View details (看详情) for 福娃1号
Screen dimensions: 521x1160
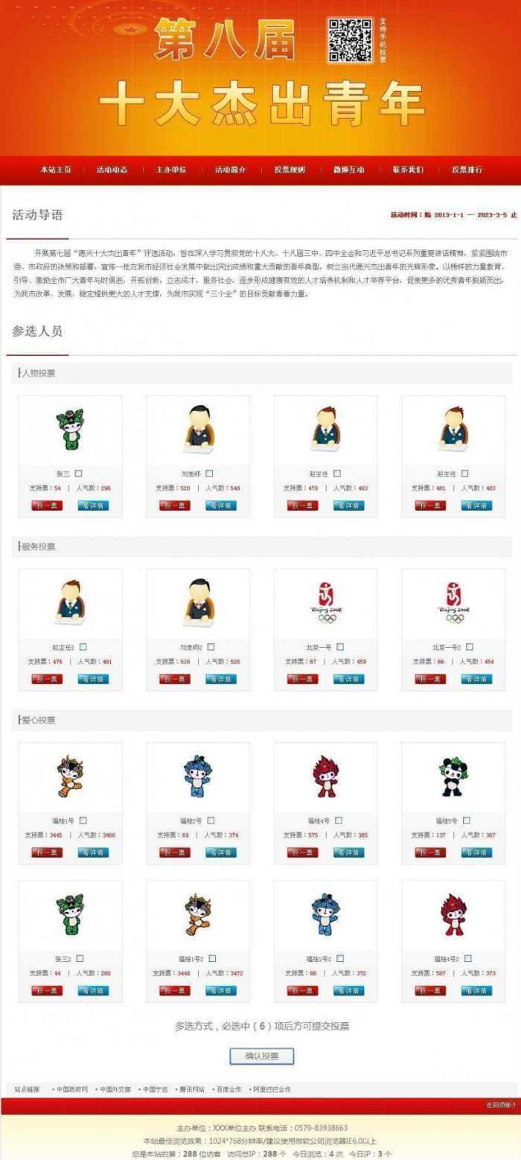click(93, 853)
